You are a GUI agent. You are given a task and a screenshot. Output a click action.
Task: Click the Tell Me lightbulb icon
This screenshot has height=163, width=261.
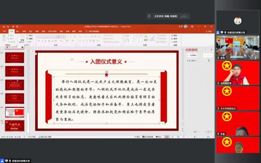tap(87, 31)
